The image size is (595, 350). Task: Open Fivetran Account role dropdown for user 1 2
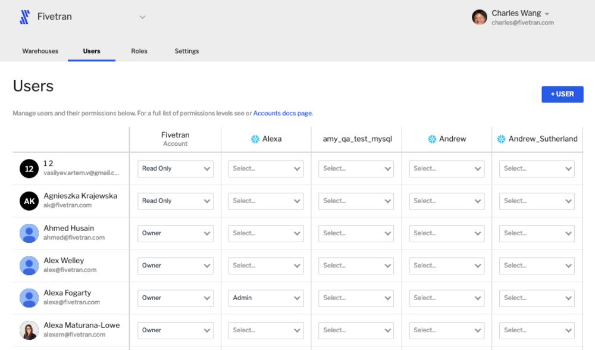pos(176,168)
